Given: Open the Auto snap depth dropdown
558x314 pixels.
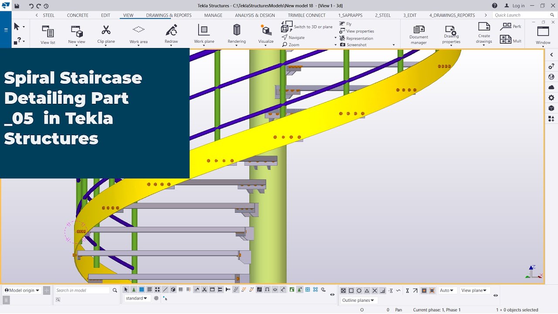Looking at the screenshot, I should click(447, 290).
